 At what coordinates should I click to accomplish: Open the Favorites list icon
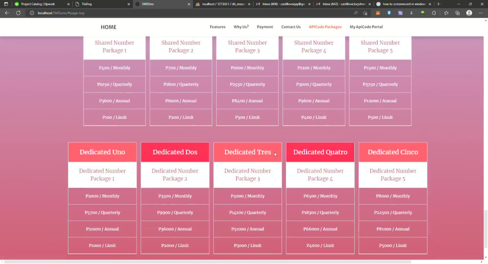click(x=447, y=13)
